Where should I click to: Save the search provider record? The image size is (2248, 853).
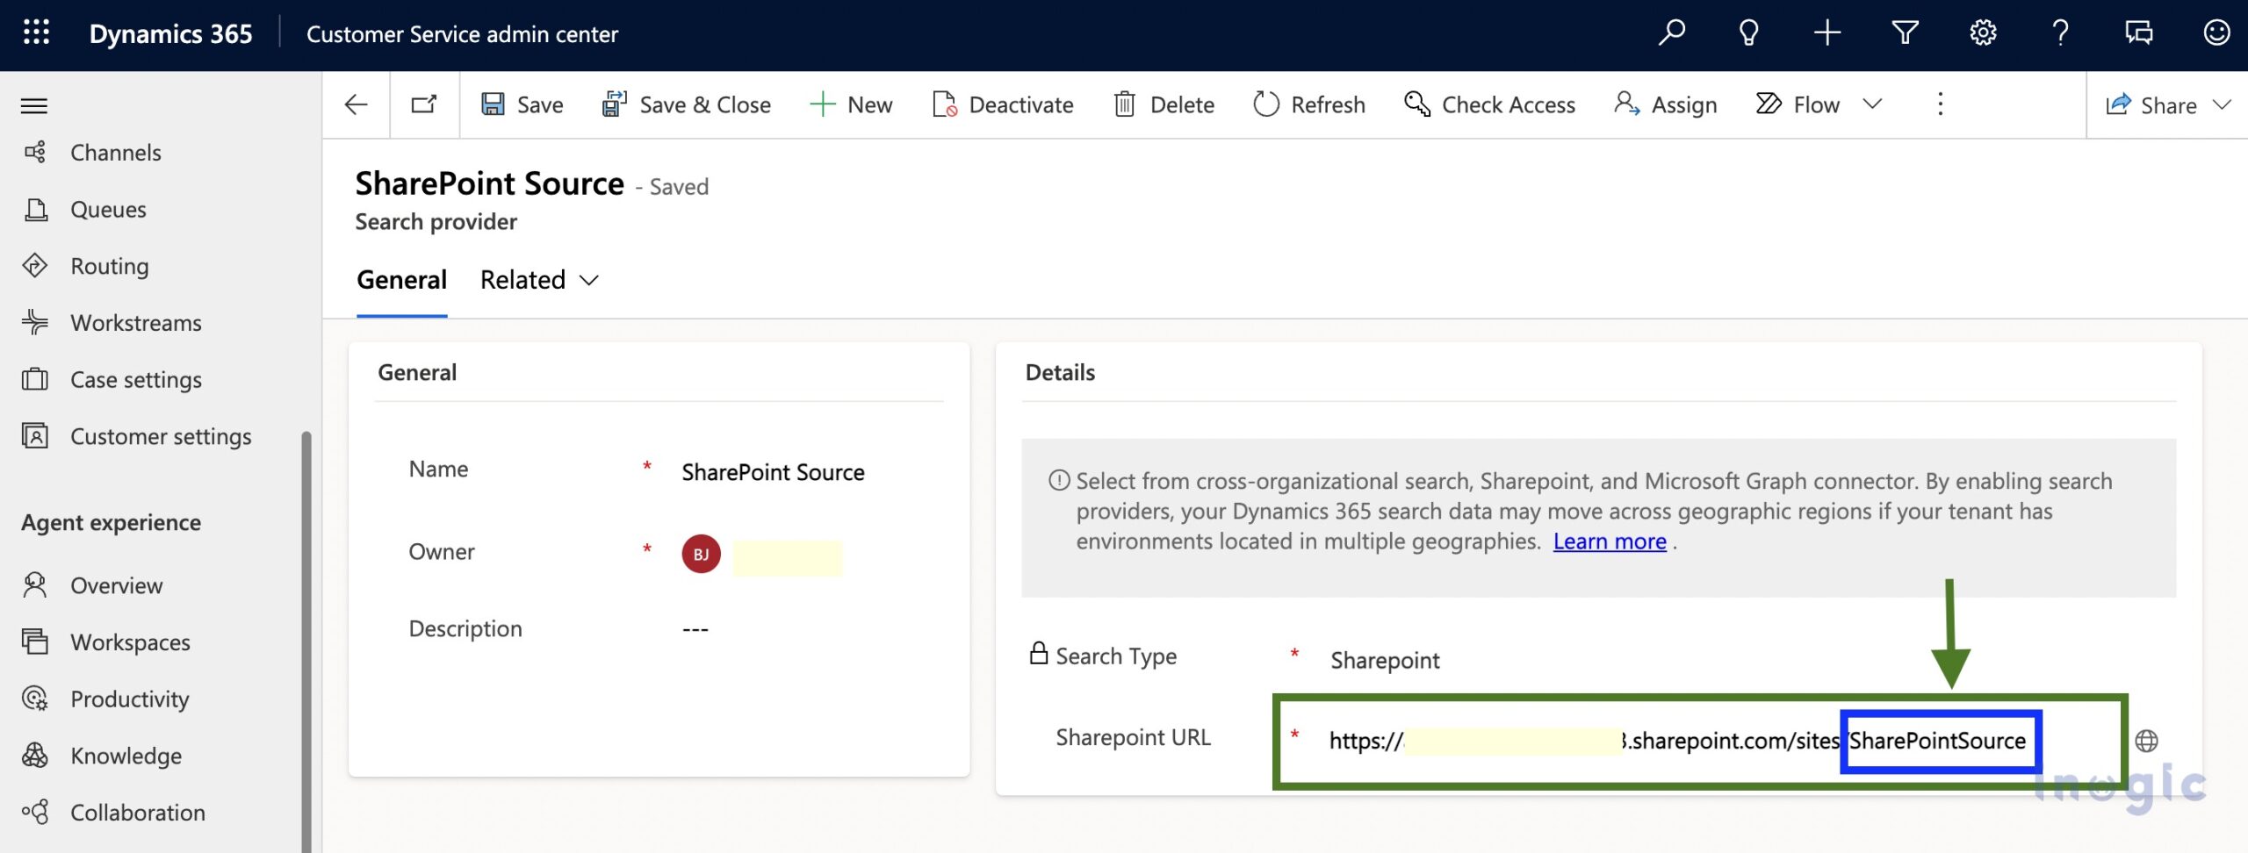tap(522, 104)
